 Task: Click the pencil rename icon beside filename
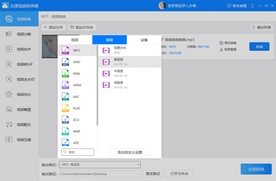(162, 39)
